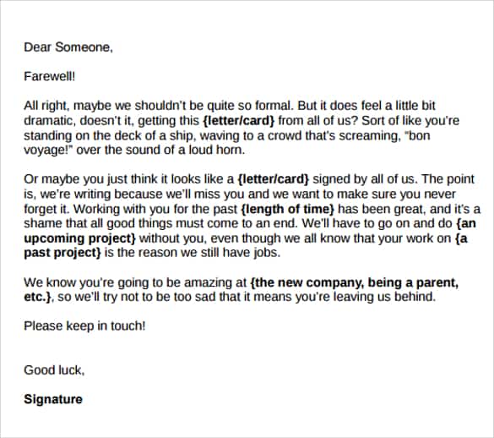Click the bold 'past project}' placeholder text
The width and height of the screenshot is (494, 438).
tap(62, 253)
